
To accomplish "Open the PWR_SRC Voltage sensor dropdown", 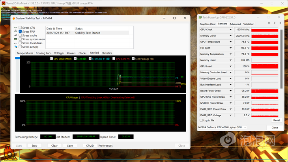I will [230, 115].
